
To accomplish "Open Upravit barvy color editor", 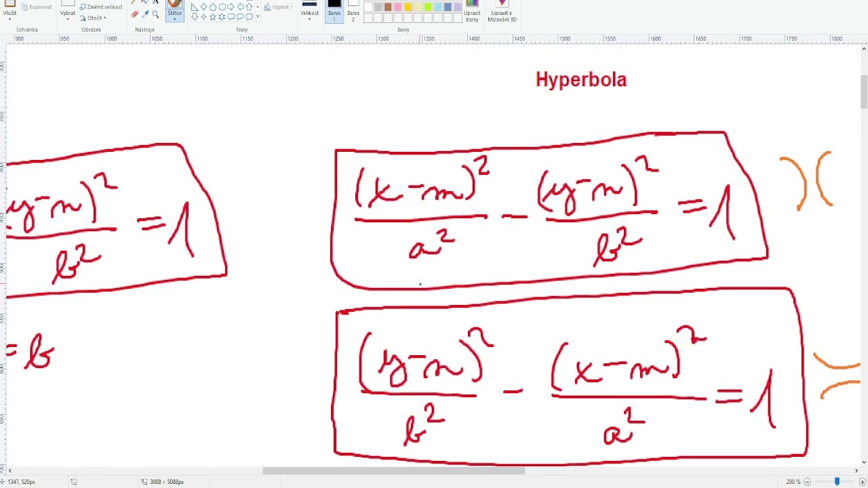I will (472, 12).
